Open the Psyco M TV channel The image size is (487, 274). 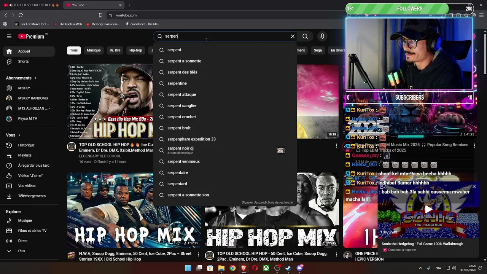tap(30, 118)
